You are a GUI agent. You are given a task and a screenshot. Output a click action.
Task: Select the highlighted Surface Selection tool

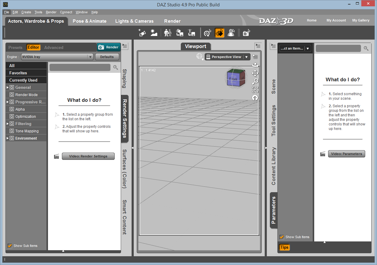[x=219, y=33]
